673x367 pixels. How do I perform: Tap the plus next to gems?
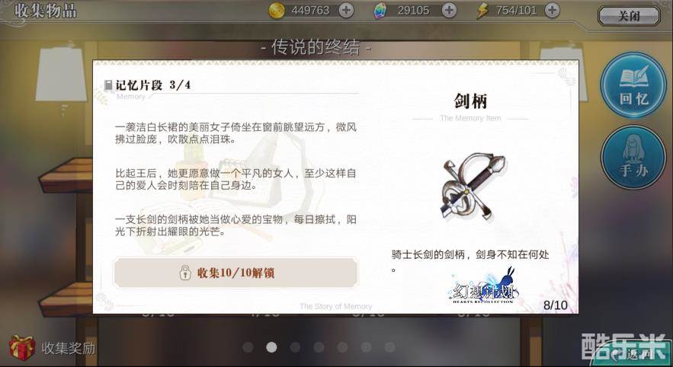point(449,11)
